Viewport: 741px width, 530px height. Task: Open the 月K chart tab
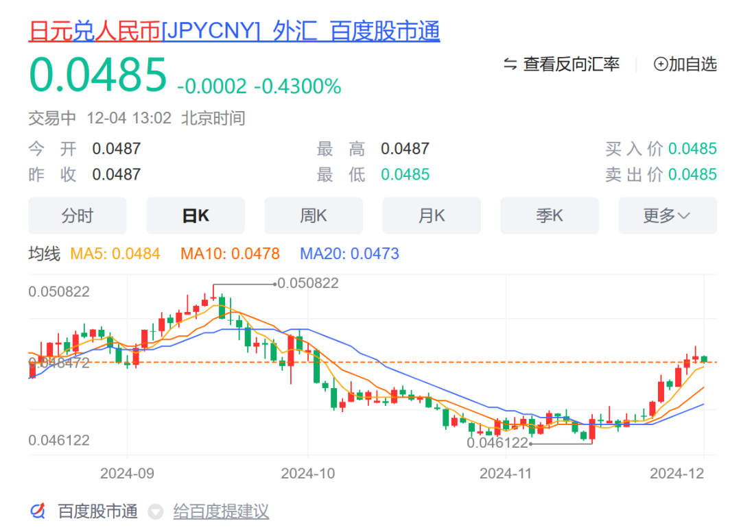[432, 216]
